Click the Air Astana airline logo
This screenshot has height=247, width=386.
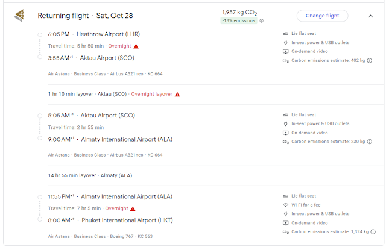[19, 16]
